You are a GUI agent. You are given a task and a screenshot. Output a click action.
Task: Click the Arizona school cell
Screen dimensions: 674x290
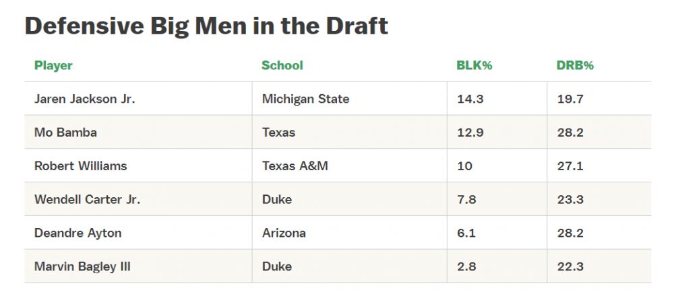[283, 233]
